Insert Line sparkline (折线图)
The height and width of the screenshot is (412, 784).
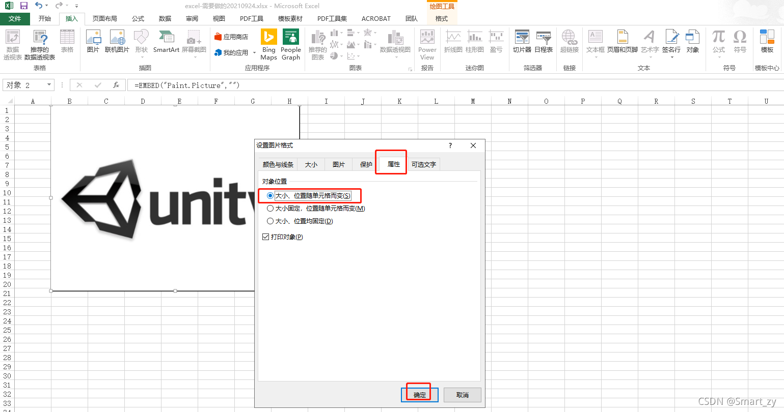pos(453,41)
